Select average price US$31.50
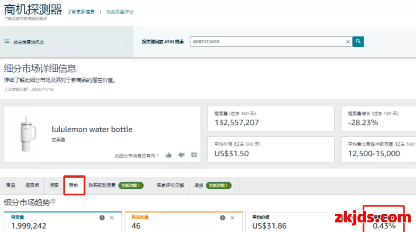 231,154
